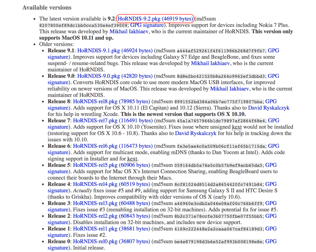316x252 pixels.
Task: Download HoRNDIS-rel0.pkg (36807 bytes)
Action: pos(112,242)
